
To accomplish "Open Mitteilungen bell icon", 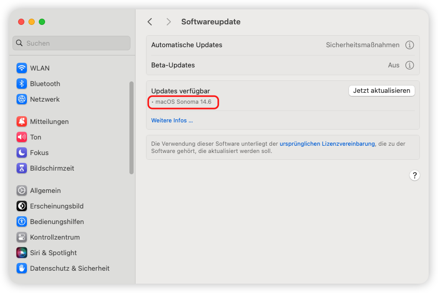I will (22, 121).
